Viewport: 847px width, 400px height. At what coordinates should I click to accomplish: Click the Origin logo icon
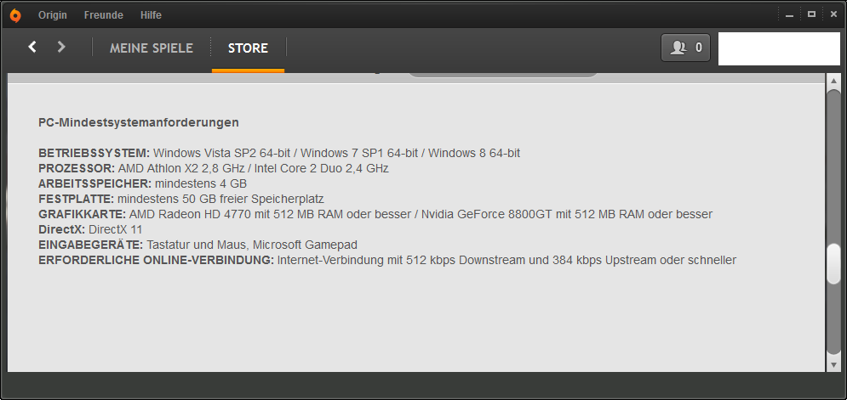[x=15, y=14]
